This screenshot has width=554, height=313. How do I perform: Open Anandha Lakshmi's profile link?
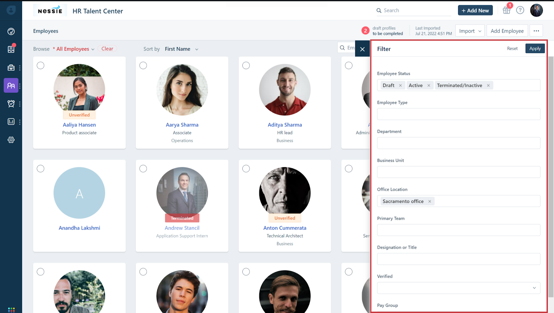(79, 228)
